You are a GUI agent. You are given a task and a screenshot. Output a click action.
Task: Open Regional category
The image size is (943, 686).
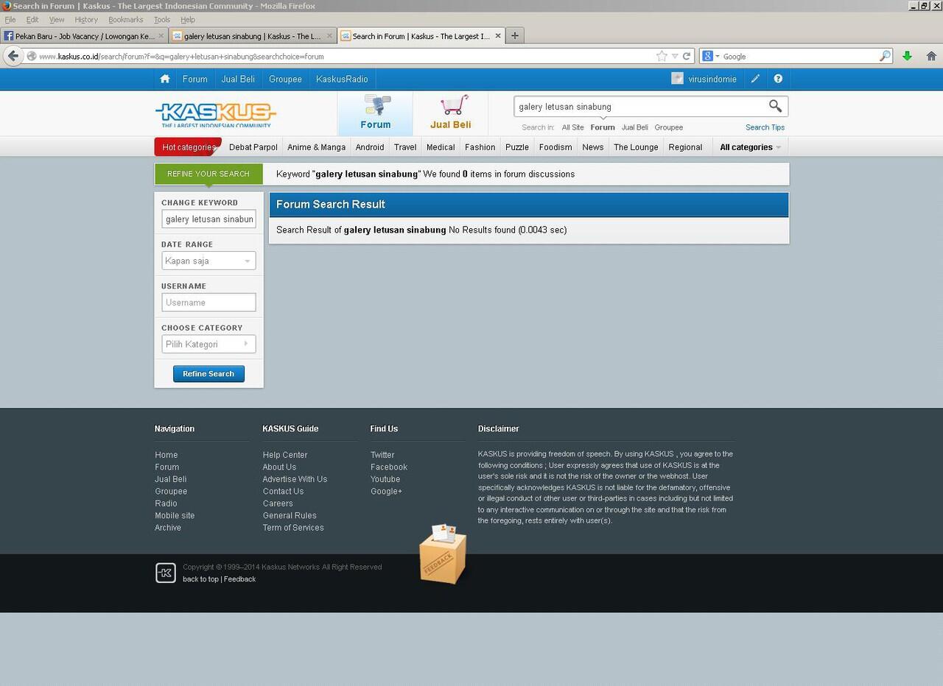point(685,147)
